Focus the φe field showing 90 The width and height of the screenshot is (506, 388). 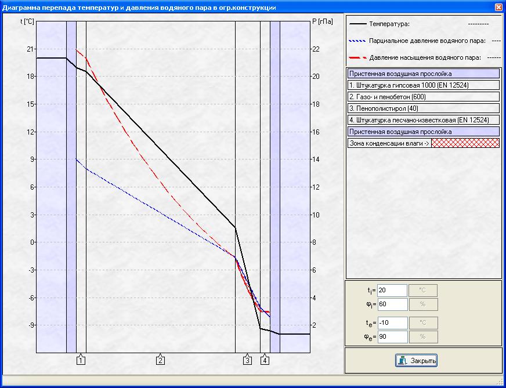391,336
